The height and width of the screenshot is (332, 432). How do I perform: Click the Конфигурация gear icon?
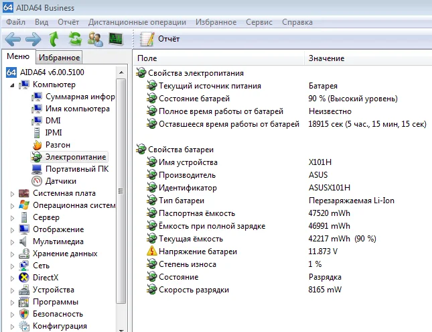point(24,326)
